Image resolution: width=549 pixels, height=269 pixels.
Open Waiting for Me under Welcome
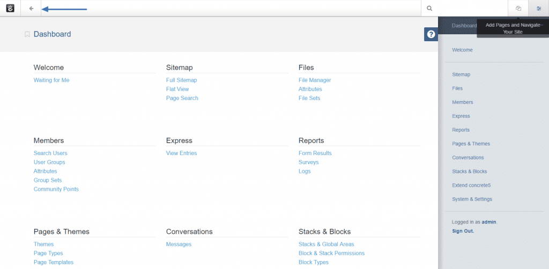pyautogui.click(x=51, y=80)
